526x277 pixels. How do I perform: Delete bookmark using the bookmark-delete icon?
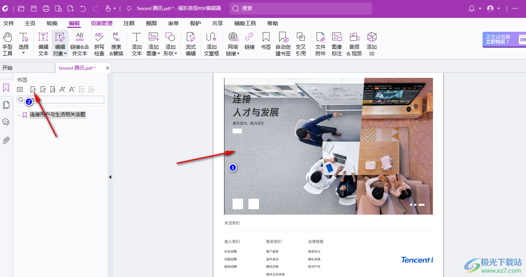pyautogui.click(x=43, y=89)
